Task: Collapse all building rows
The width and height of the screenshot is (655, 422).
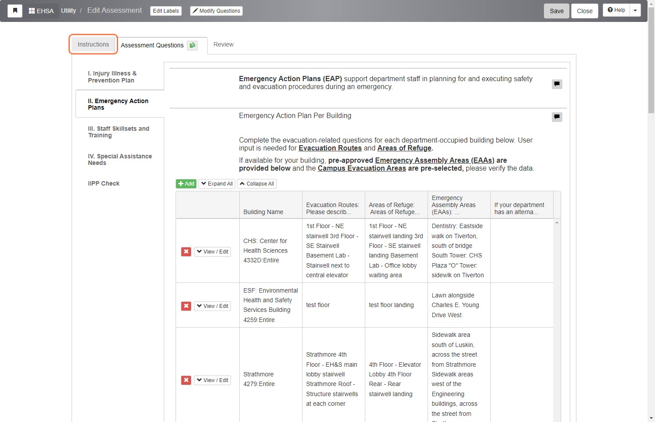Action: (x=257, y=184)
